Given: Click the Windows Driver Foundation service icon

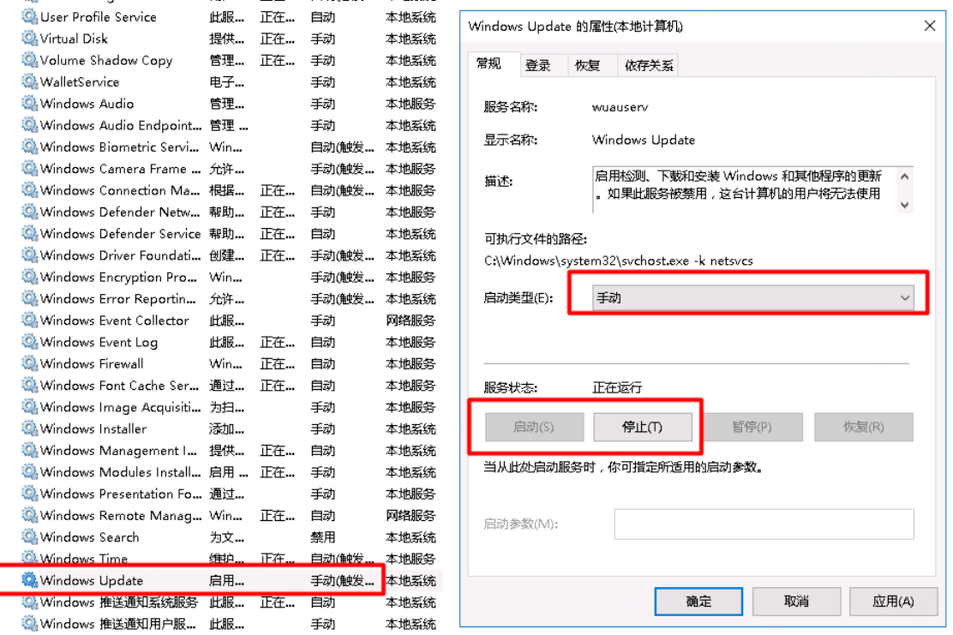Looking at the screenshot, I should click(29, 255).
